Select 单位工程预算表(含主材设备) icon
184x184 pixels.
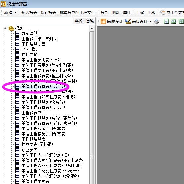pyautogui.click(x=17, y=76)
